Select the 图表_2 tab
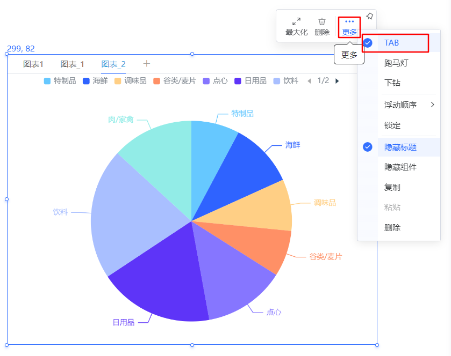 click(113, 64)
